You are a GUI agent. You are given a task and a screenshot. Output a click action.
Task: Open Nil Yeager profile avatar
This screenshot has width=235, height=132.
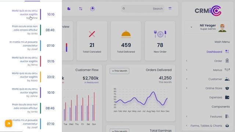223,28
